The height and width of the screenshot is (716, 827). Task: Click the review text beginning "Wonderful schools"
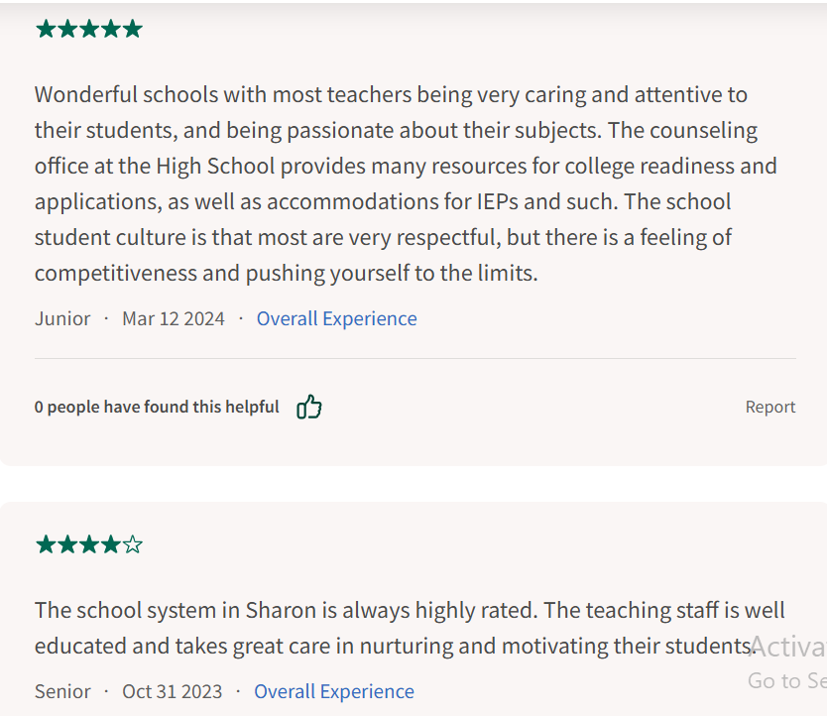pyautogui.click(x=392, y=183)
